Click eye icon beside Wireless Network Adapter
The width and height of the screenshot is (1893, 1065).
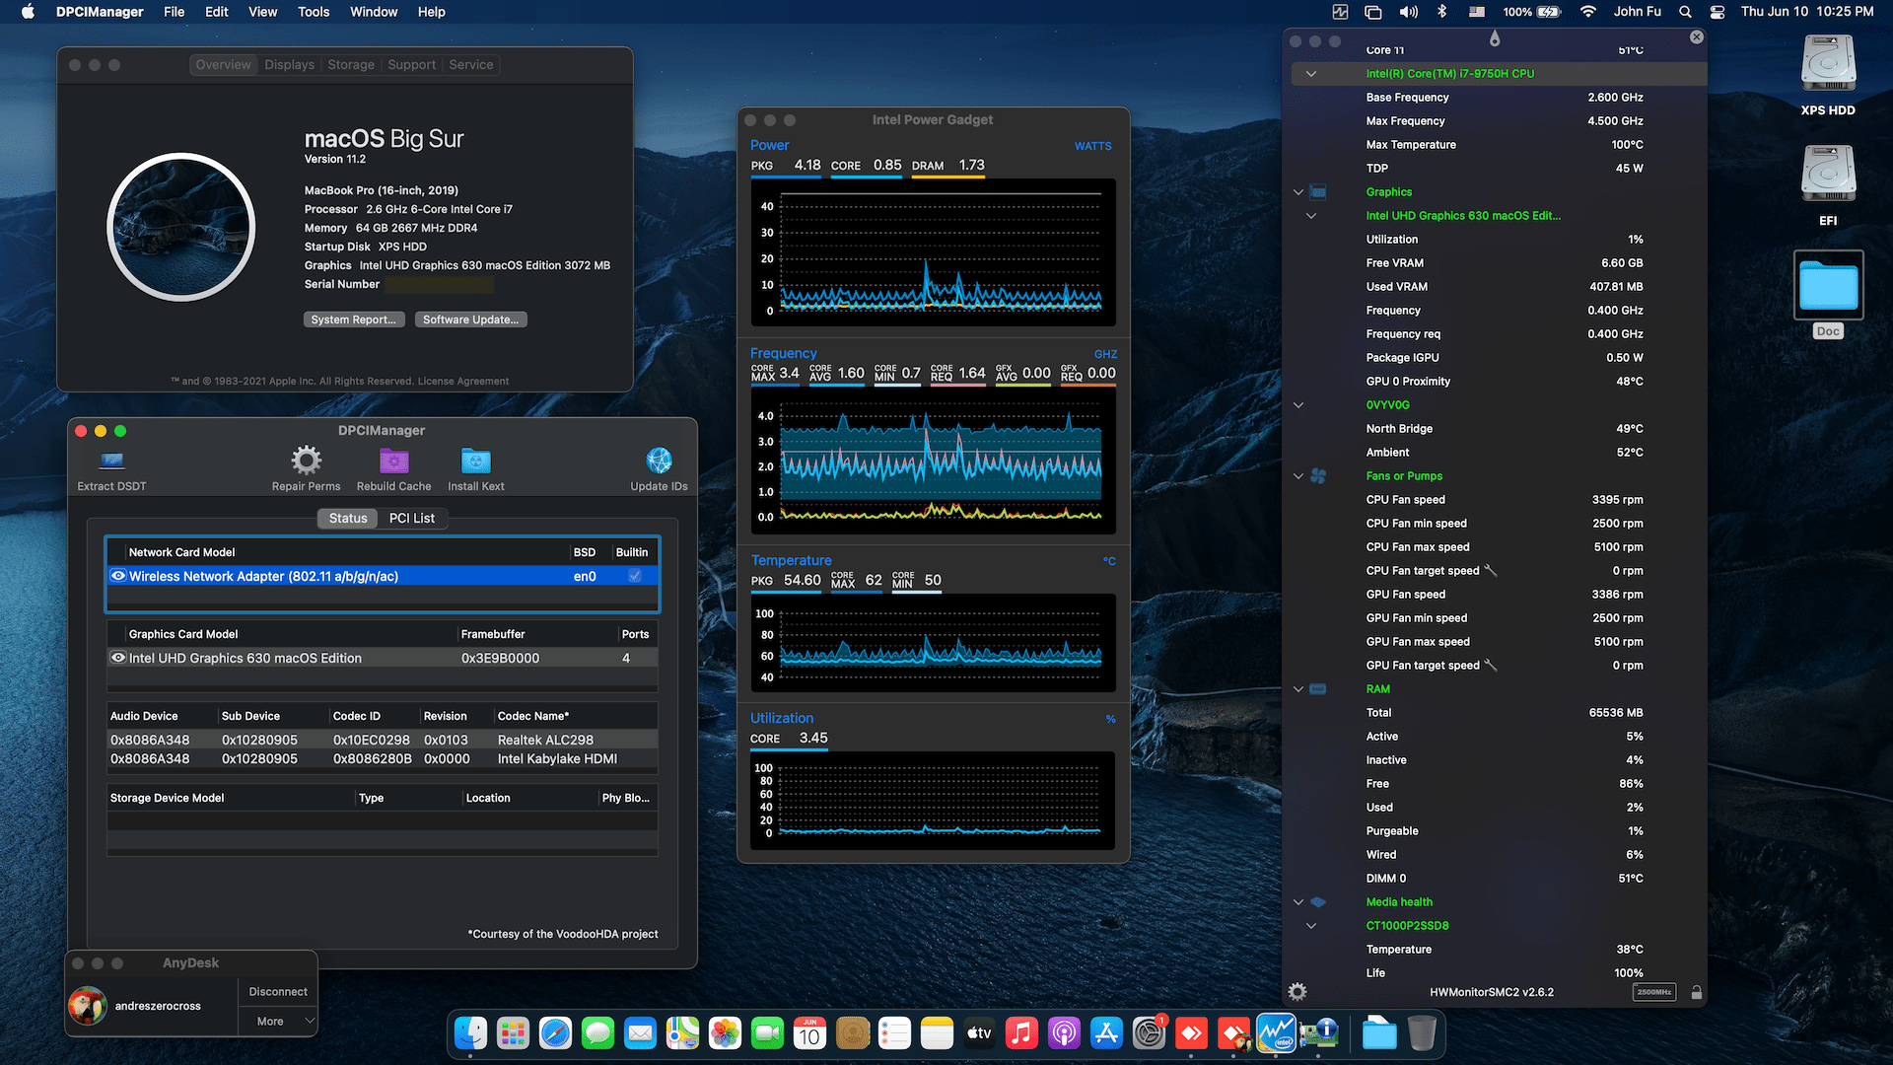pos(118,576)
